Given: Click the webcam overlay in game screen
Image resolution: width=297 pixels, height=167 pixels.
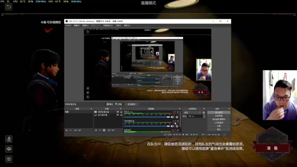Looking at the screenshot, I should click(280, 95).
